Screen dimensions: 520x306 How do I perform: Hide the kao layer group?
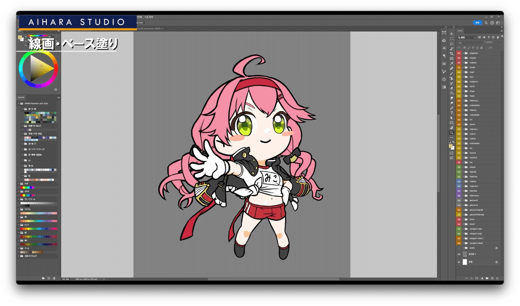tap(459, 162)
